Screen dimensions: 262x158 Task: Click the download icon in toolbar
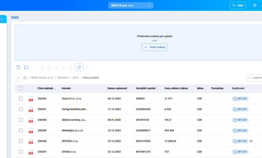42,67
